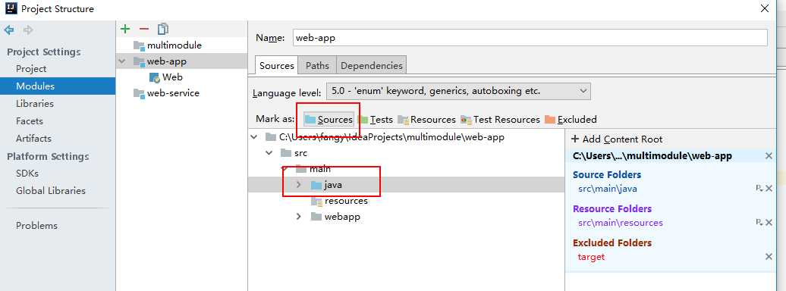This screenshot has height=291, width=786.
Task: Unmark target excluded folder
Action: tap(769, 256)
